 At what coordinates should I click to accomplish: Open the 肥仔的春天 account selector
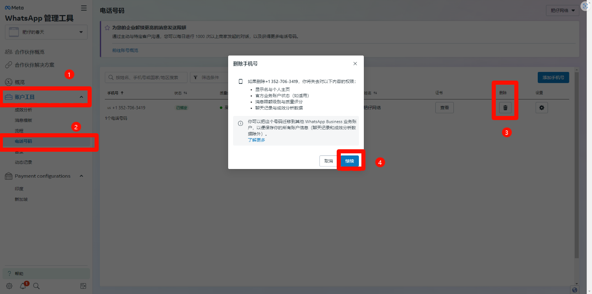pyautogui.click(x=46, y=32)
